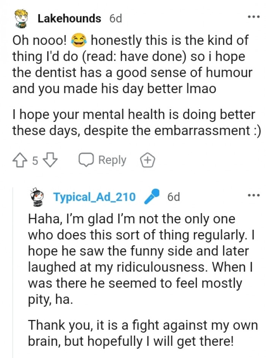Click the vote count number 5
266x358 pixels.
click(x=35, y=161)
